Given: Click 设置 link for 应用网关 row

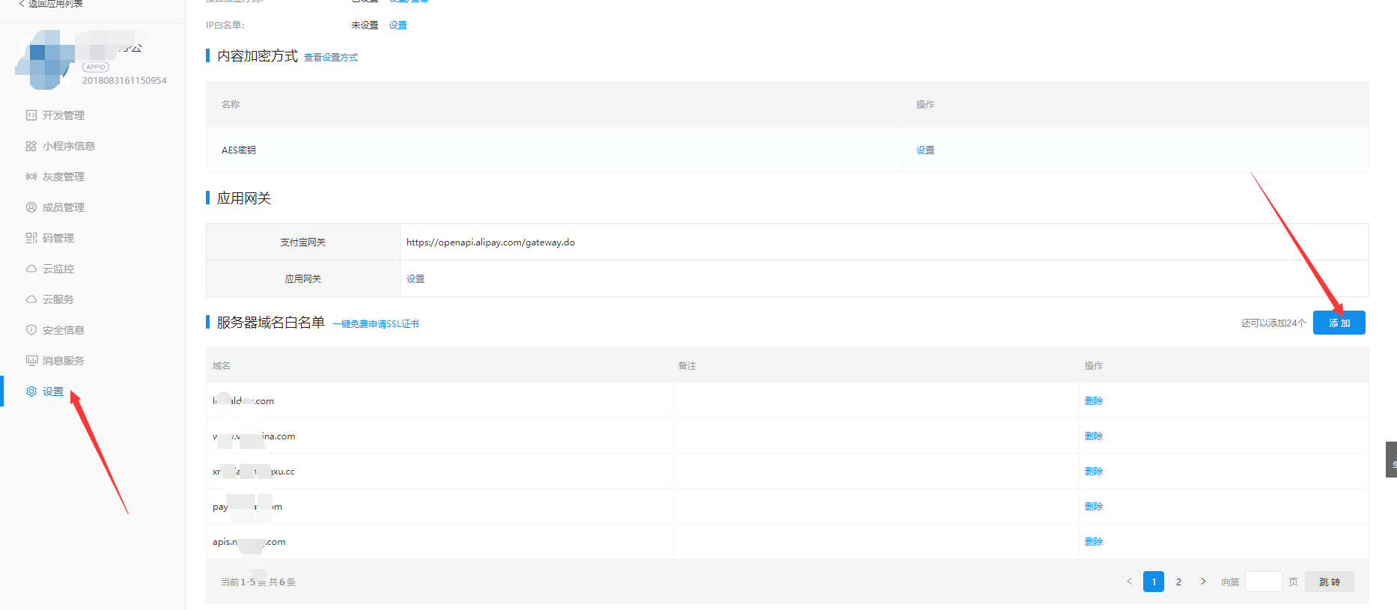Looking at the screenshot, I should pyautogui.click(x=416, y=279).
